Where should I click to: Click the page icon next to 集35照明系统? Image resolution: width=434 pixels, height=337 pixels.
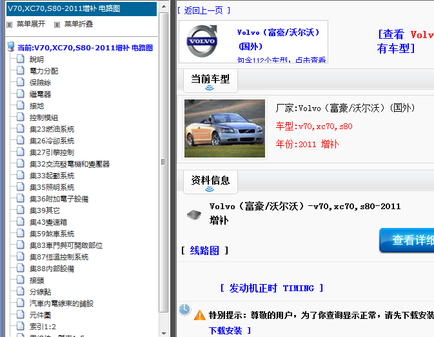[21, 187]
